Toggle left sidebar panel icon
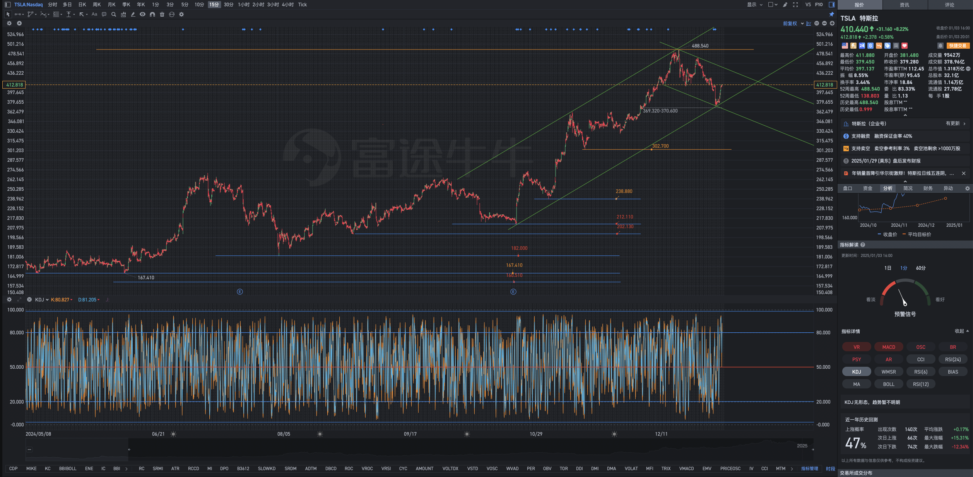This screenshot has width=973, height=477. [x=7, y=5]
